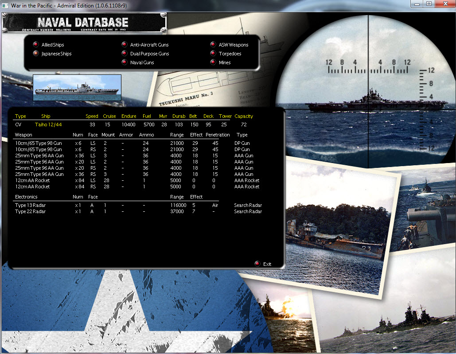Image resolution: width=456 pixels, height=354 pixels.
Task: Select the Torpedoes radio dot
Action: coord(213,53)
